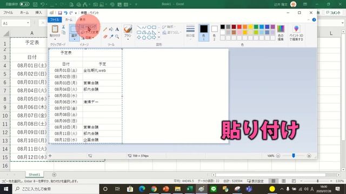Open the Brushes (ブラシ) dropdown arrow
Viewport: 346px width, 194px height.
pyautogui.click(x=128, y=39)
